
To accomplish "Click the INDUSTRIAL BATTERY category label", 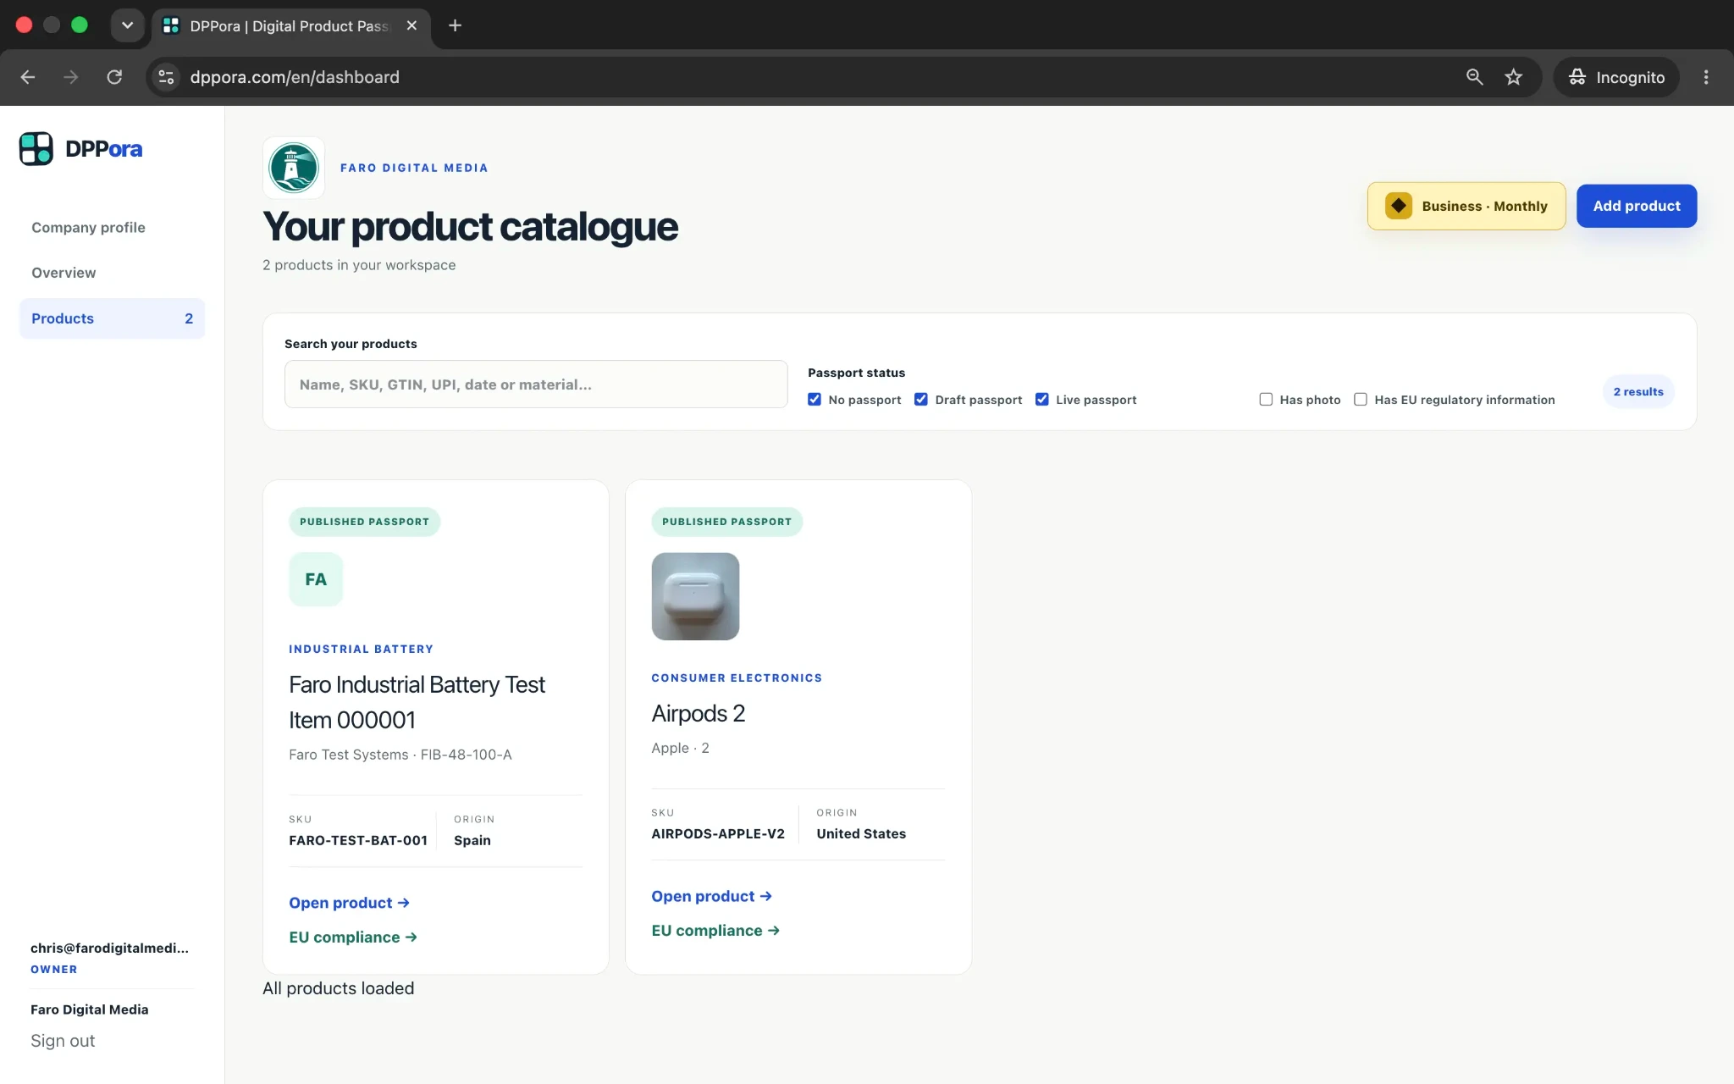I will 361,649.
